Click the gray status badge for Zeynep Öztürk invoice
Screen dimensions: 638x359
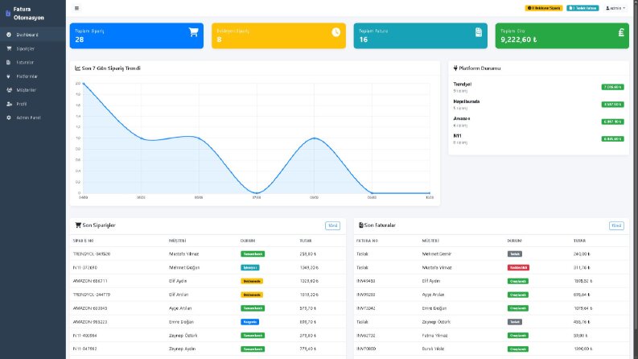(x=515, y=322)
